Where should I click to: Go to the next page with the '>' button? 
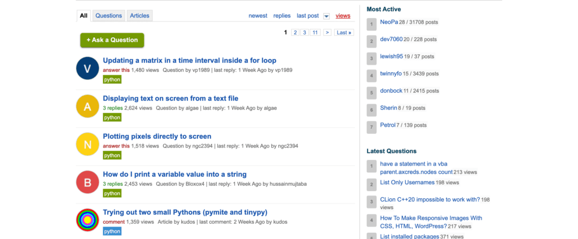click(327, 33)
